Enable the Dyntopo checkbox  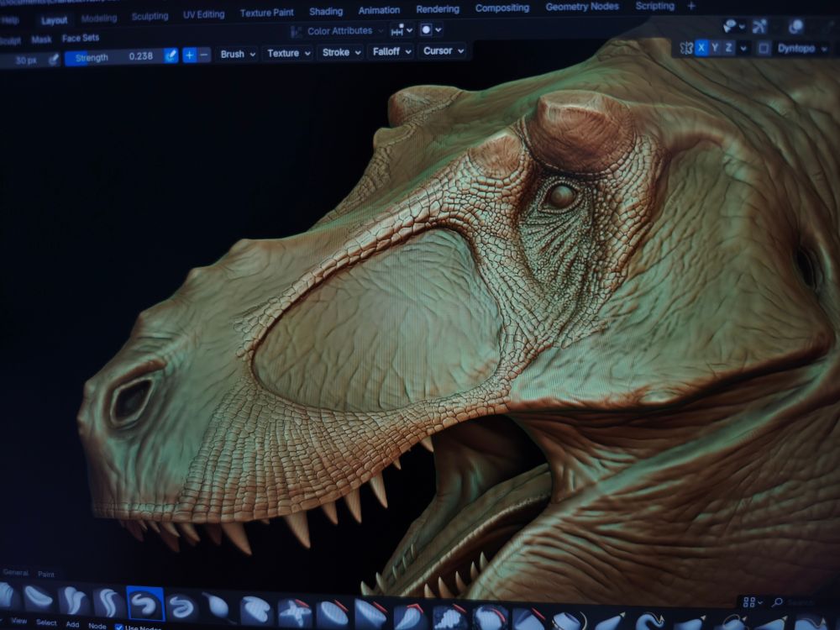pyautogui.click(x=764, y=49)
